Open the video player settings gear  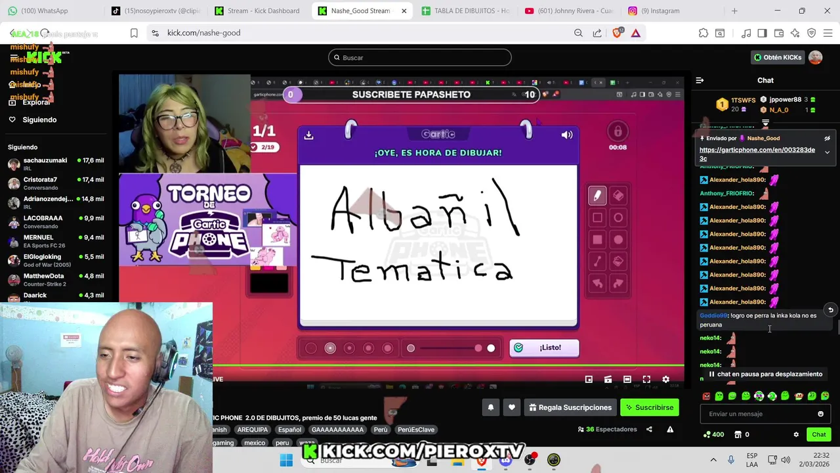pyautogui.click(x=665, y=379)
